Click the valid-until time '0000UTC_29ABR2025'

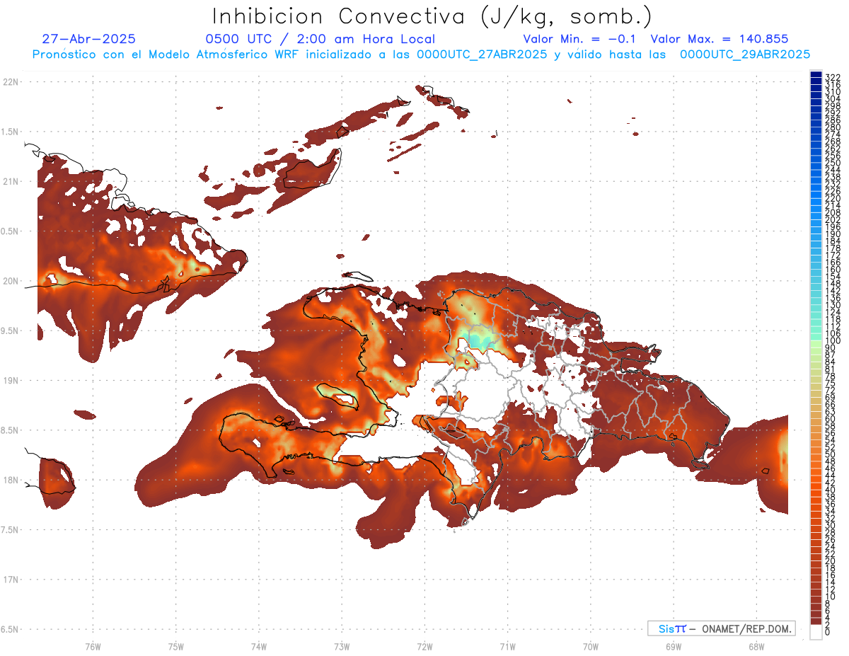coord(745,54)
